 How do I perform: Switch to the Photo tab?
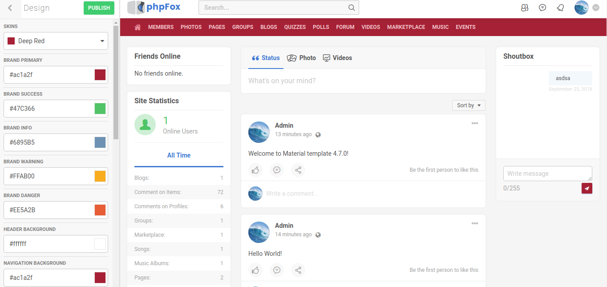pos(302,58)
